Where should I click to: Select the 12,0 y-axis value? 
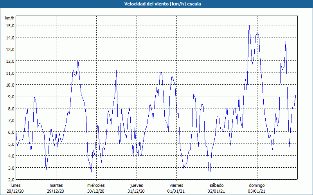[10, 61]
